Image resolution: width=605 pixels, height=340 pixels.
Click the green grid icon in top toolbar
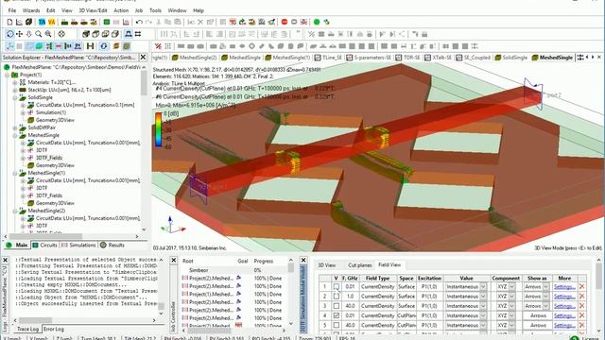point(107,22)
